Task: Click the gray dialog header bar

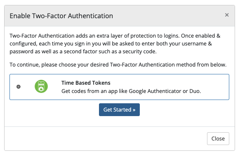Action: click(120, 16)
